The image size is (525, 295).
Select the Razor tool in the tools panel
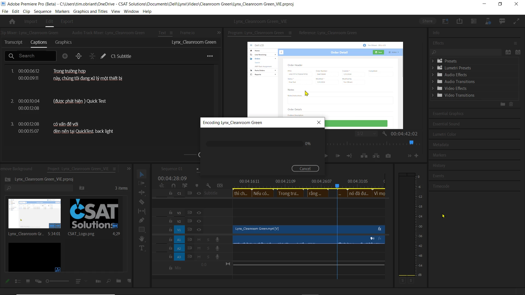[142, 202]
